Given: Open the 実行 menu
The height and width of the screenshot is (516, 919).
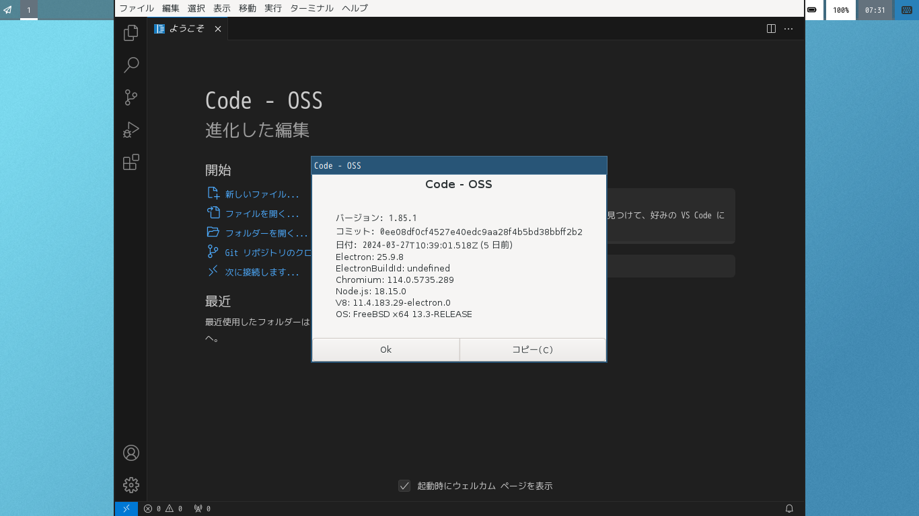Looking at the screenshot, I should pos(273,8).
